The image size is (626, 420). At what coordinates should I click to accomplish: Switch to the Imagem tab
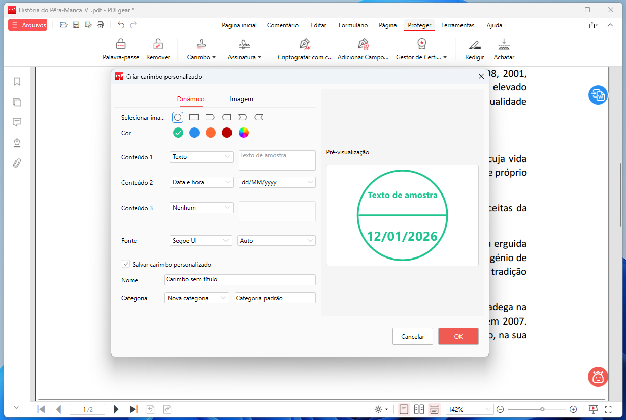(x=241, y=99)
